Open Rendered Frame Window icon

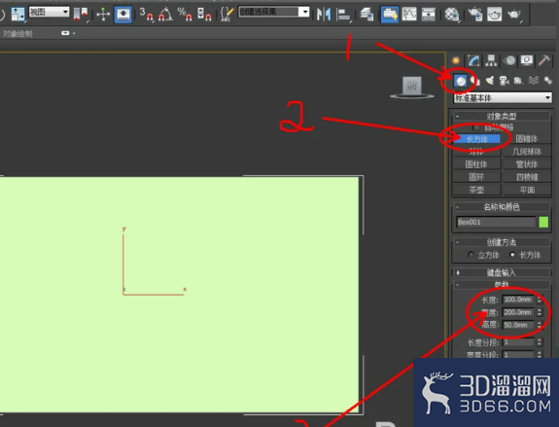[495, 15]
